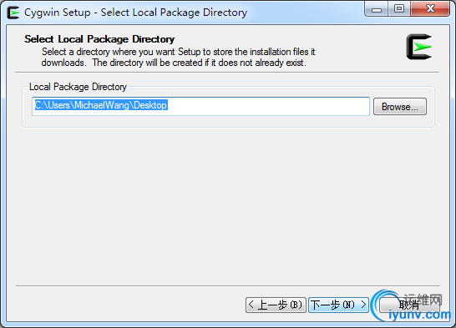Image resolution: width=456 pixels, height=328 pixels.
Task: Click the Local Package Directory path field
Action: (200, 106)
